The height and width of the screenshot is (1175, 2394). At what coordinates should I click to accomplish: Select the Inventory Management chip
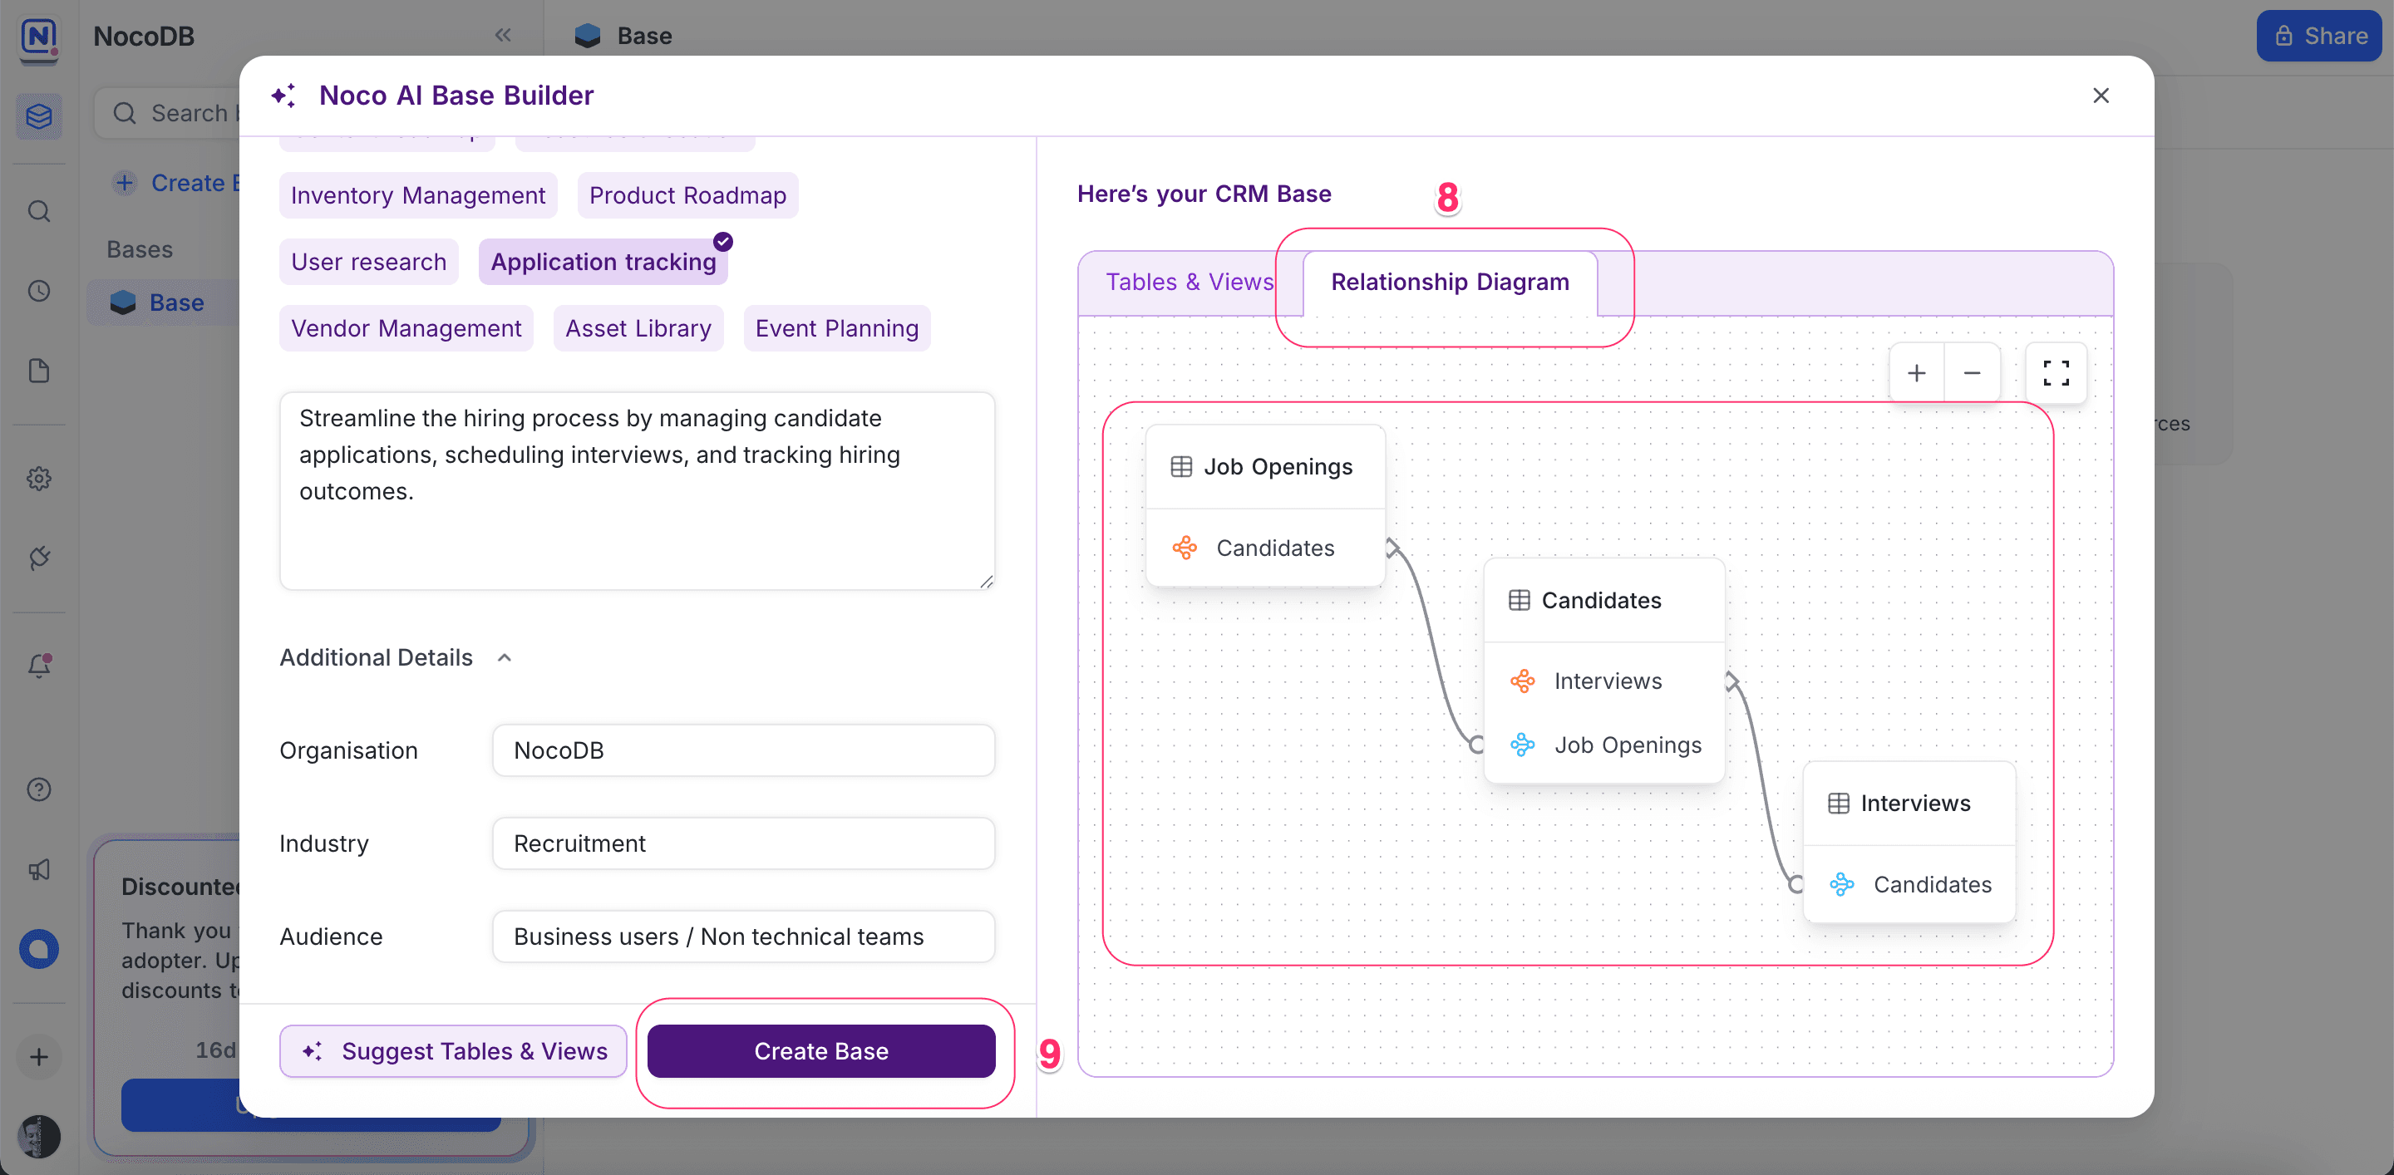tap(417, 195)
